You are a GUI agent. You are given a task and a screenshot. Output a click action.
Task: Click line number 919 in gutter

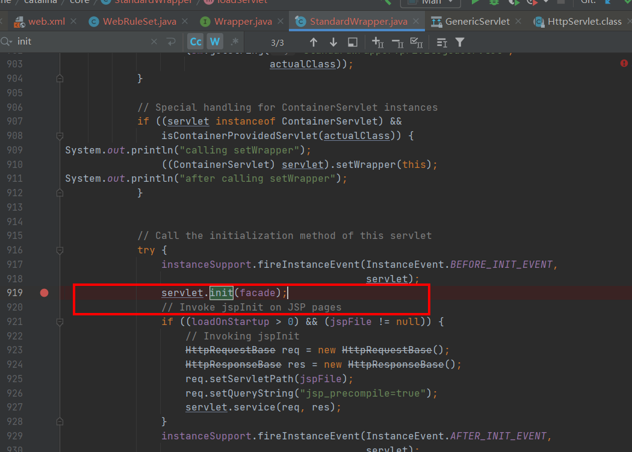tap(14, 293)
